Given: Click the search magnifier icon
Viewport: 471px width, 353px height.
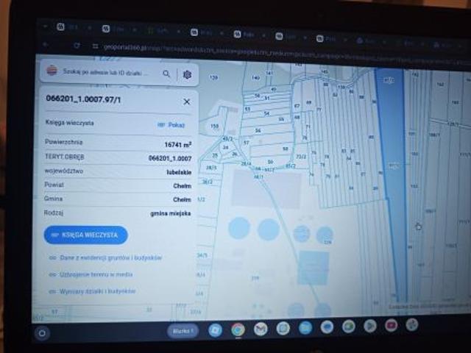Looking at the screenshot, I should 166,74.
